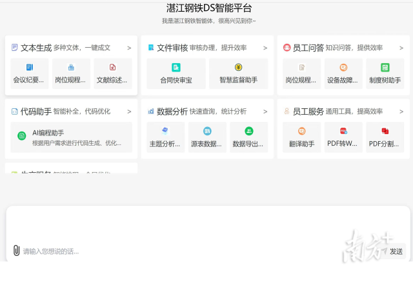Click the 数据分析 heading

[172, 112]
